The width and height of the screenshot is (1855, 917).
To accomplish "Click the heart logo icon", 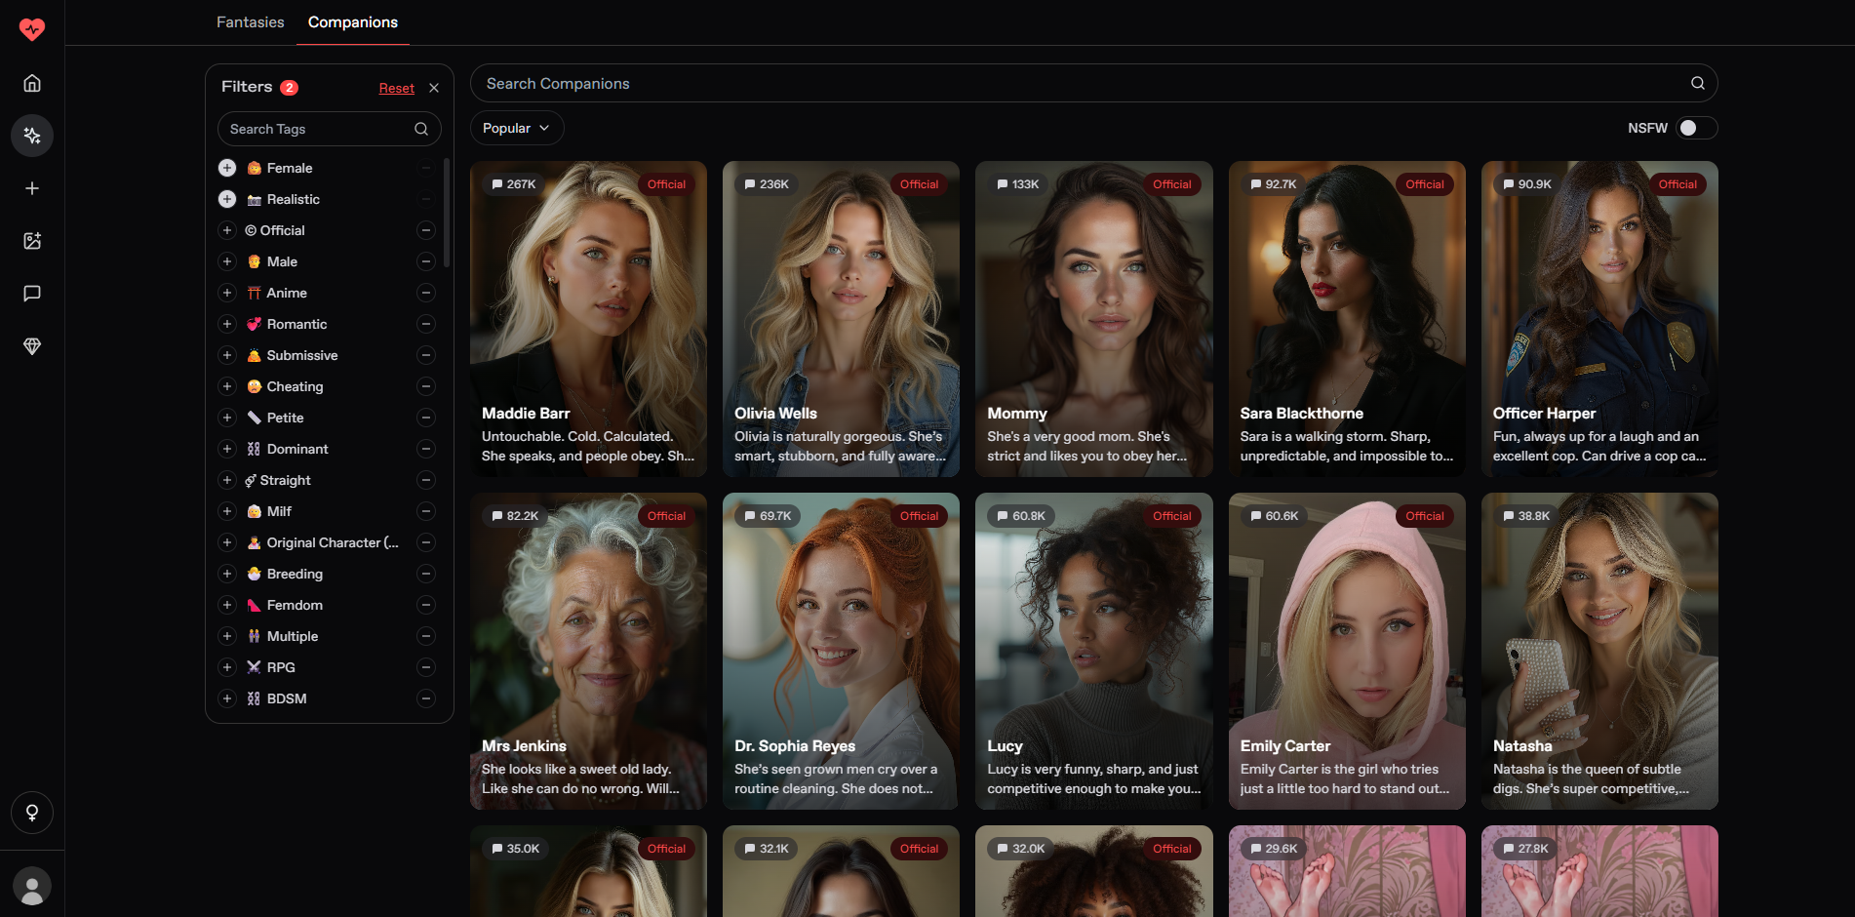I will [x=32, y=29].
